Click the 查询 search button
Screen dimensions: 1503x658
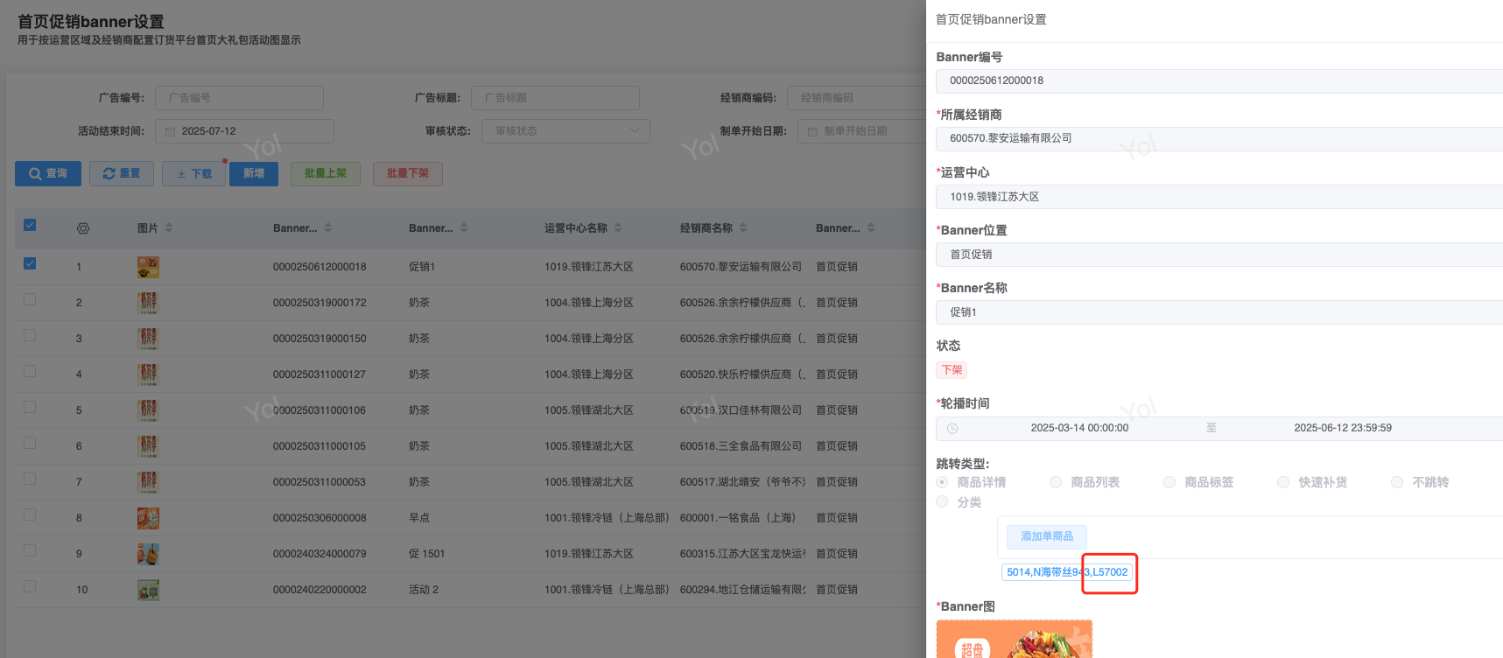coord(48,174)
